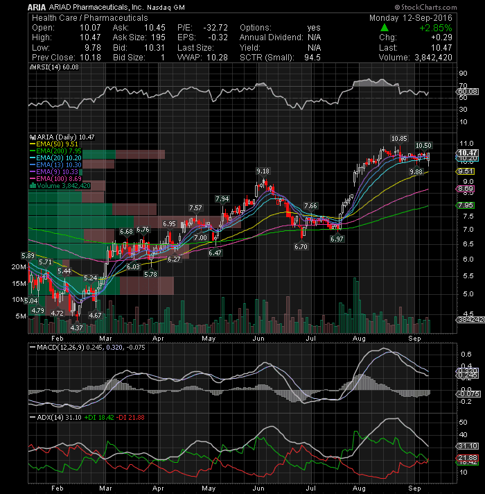This screenshot has width=485, height=494.
Task: Click the EPS value -0.32
Action: pyautogui.click(x=218, y=37)
